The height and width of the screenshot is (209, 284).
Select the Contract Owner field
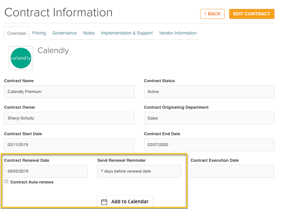click(x=69, y=118)
